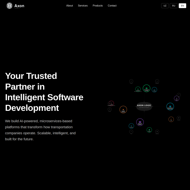Switch the site language to UZ
The image size is (190, 190).
click(x=165, y=6)
